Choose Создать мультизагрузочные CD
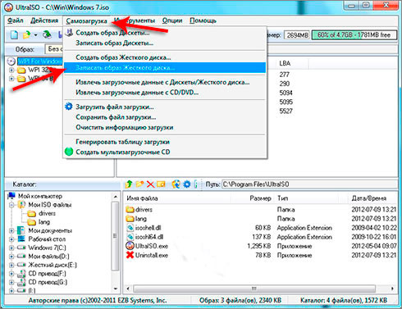Image resolution: width=402 pixels, height=309 pixels. (x=165, y=152)
